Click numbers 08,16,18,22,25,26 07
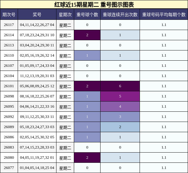Screen dimensions: 188x173 (x=37, y=96)
